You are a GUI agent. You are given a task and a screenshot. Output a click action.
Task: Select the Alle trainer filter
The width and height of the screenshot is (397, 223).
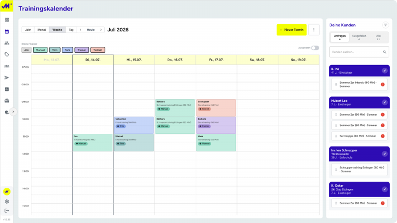point(26,50)
